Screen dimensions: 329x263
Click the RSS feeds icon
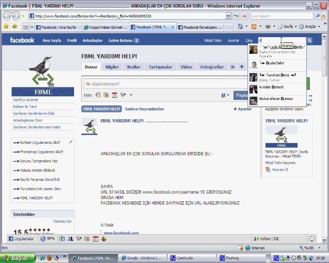pos(254,26)
